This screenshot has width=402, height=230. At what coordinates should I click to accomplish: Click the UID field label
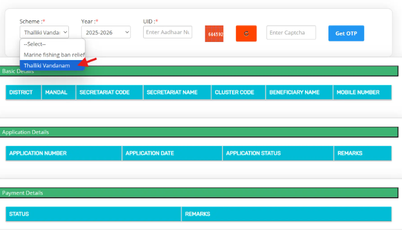pos(151,22)
